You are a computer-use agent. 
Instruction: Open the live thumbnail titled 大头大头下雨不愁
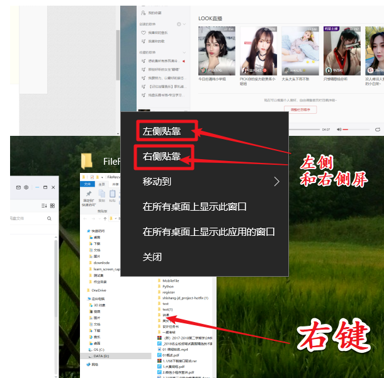300,51
